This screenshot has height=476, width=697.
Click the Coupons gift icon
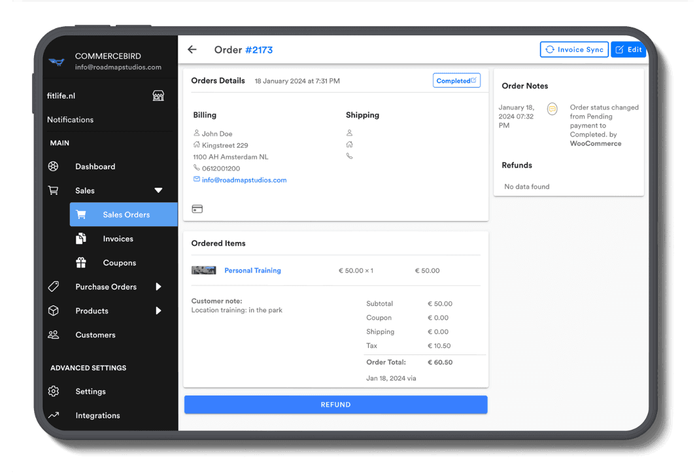click(x=81, y=263)
